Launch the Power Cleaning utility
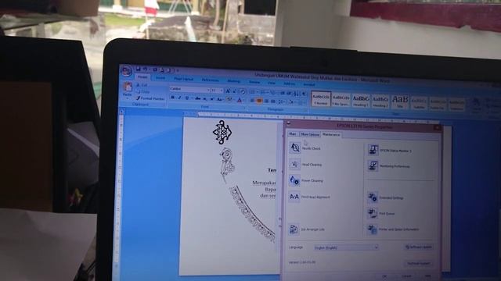This screenshot has width=501, height=281. point(294,180)
